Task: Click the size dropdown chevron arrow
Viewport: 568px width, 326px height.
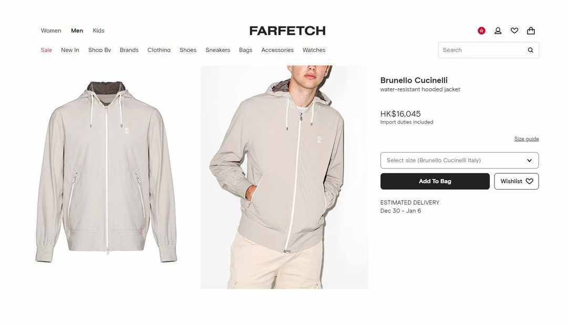Action: (x=529, y=160)
